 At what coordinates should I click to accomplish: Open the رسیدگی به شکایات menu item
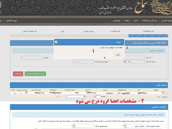(x=149, y=20)
